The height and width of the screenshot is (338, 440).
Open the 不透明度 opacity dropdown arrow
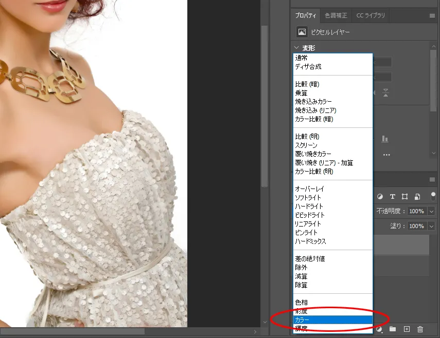(x=431, y=211)
